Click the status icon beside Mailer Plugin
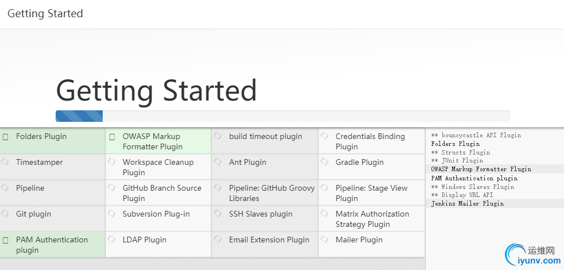This screenshot has width=564, height=270. click(x=325, y=240)
